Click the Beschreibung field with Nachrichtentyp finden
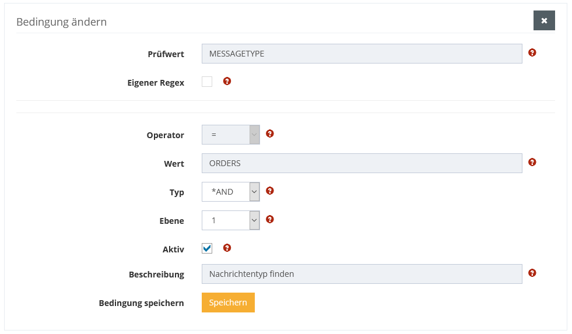 [362, 274]
